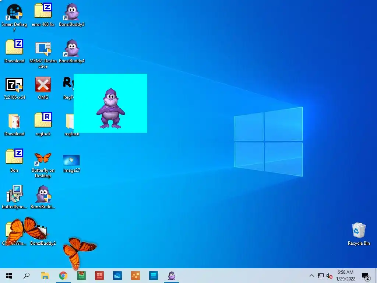
Task: Select the Bon zip archive icon
Action: 14,161
